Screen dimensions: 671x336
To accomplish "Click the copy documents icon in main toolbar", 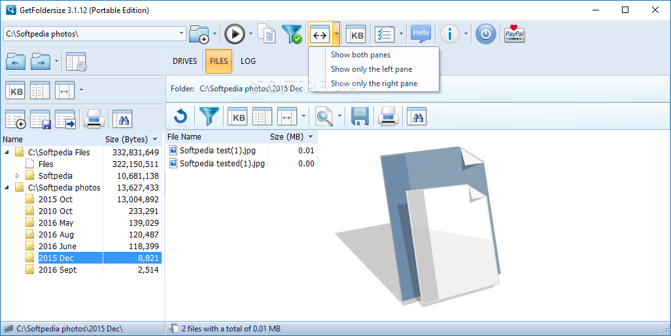I will 267,34.
